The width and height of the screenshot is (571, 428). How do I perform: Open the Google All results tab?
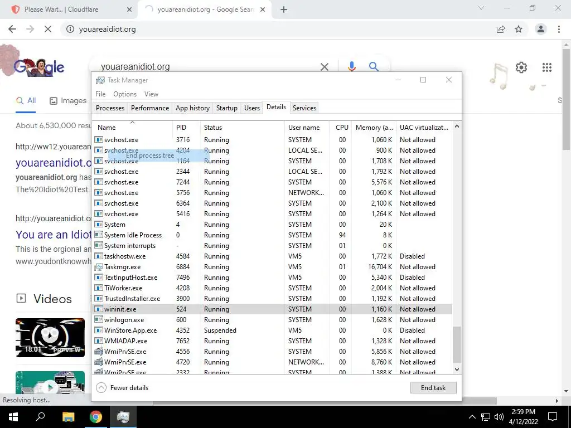[x=26, y=101]
